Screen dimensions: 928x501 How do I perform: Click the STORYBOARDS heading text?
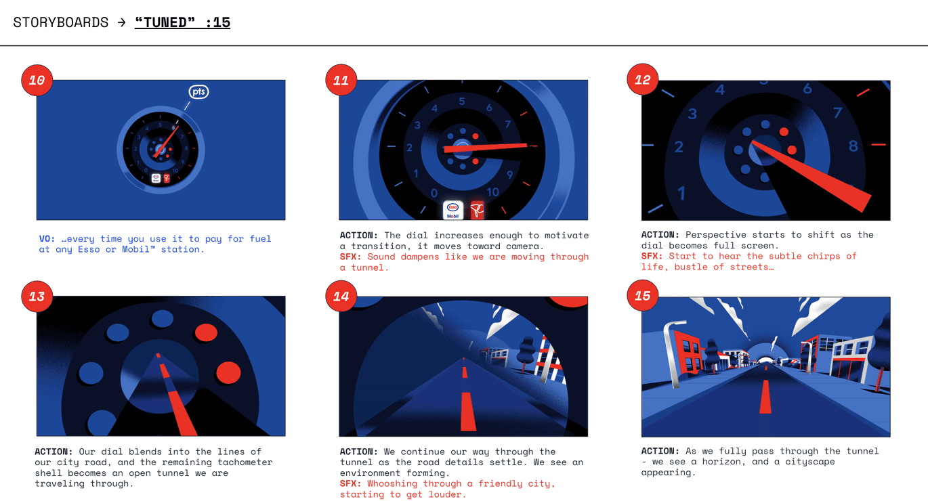(61, 22)
